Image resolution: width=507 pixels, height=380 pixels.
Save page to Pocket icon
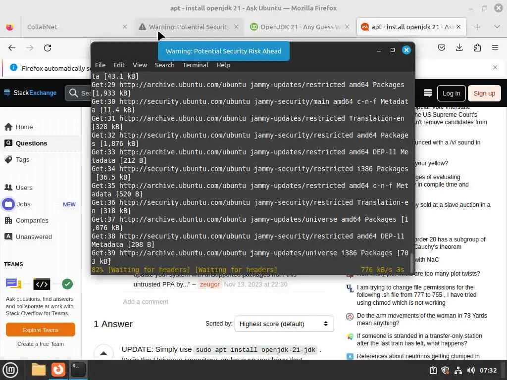tap(441, 48)
